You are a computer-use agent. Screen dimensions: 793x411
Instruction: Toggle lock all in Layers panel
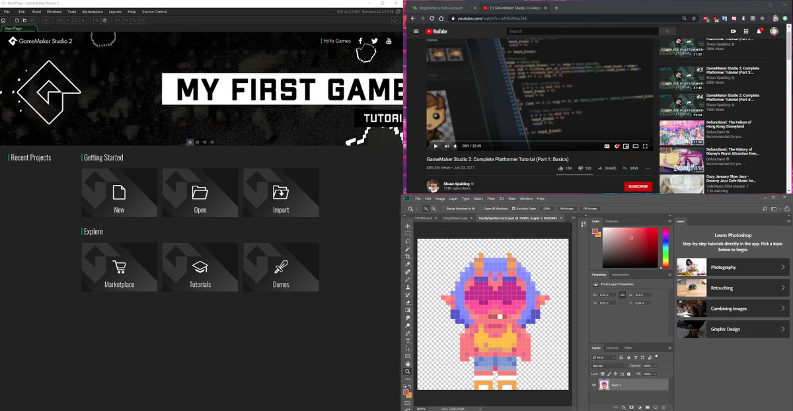tap(628, 374)
